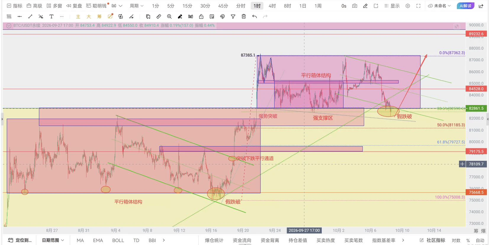The height and width of the screenshot is (245, 489).
Task: Toggle the 筹 overlay marker
Action: tap(99, 17)
